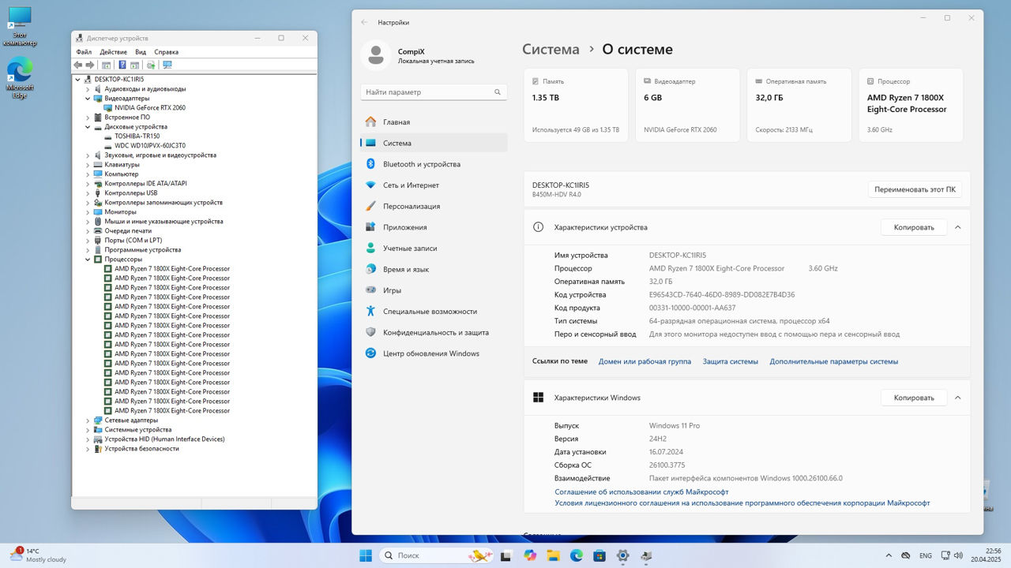
Task: Open the Домен или рабочая группа link
Action: pos(645,361)
